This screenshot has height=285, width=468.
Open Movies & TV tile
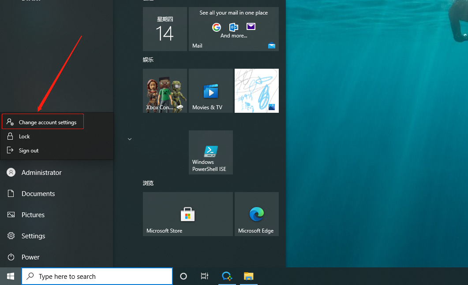[211, 91]
